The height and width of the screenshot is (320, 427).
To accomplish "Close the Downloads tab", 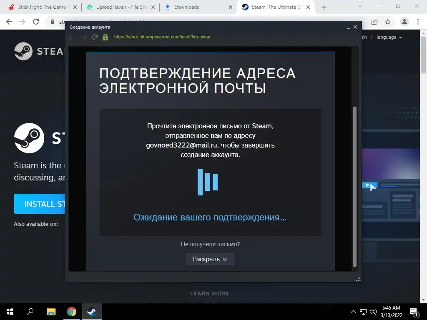I will [231, 7].
